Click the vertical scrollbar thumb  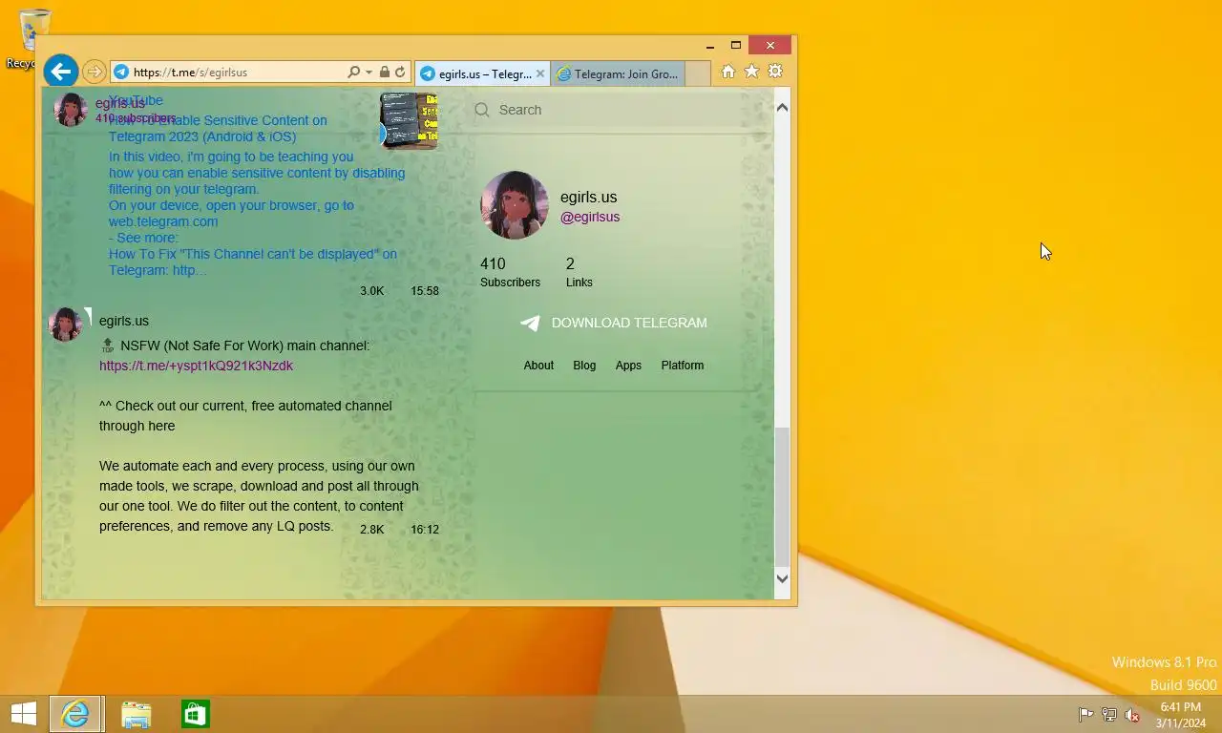[782, 496]
